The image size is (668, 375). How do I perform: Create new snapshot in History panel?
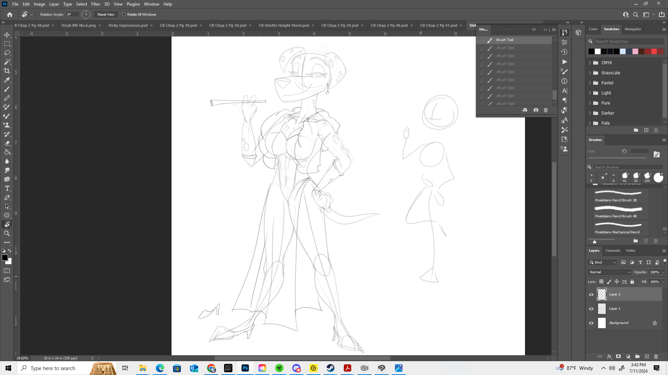point(536,110)
